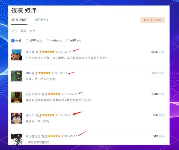The width and height of the screenshot is (179, 150).
Task: Click the pencil icon in write review button
Action: tap(145, 20)
